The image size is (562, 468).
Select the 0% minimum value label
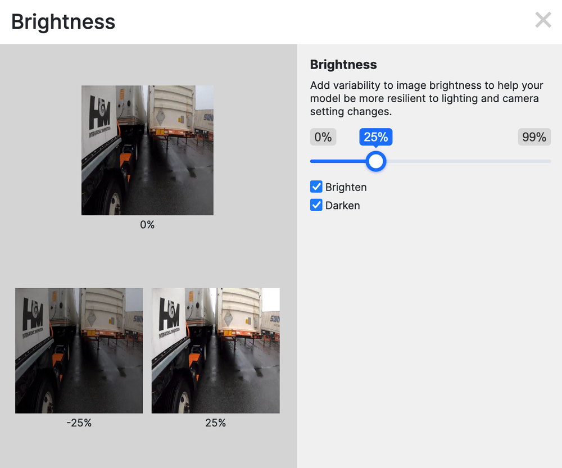click(x=323, y=137)
